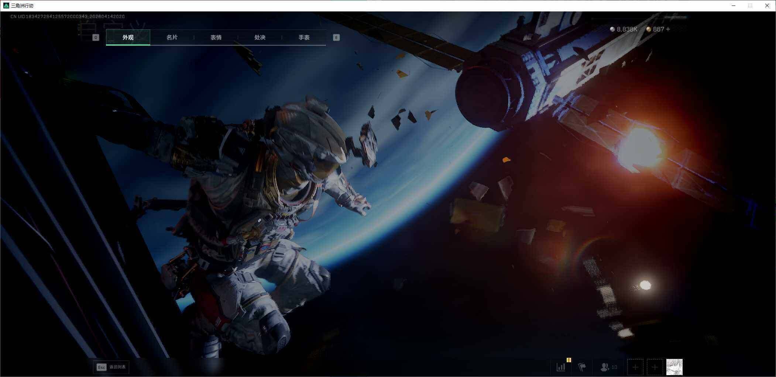This screenshot has width=776, height=377.
Task: Switch to the 外观 appearance tab
Action: [x=128, y=37]
